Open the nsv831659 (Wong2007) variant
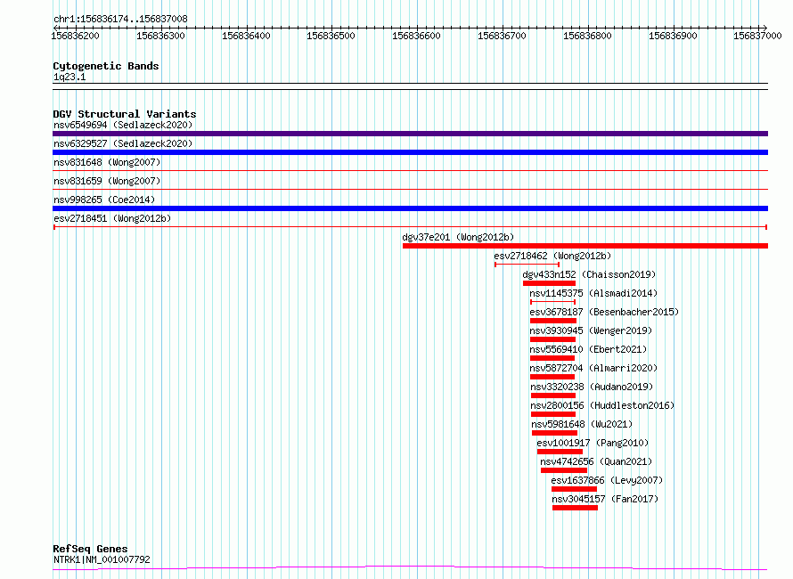The height and width of the screenshot is (579, 793). click(107, 181)
